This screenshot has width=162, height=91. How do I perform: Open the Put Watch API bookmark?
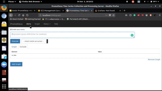click(78, 19)
